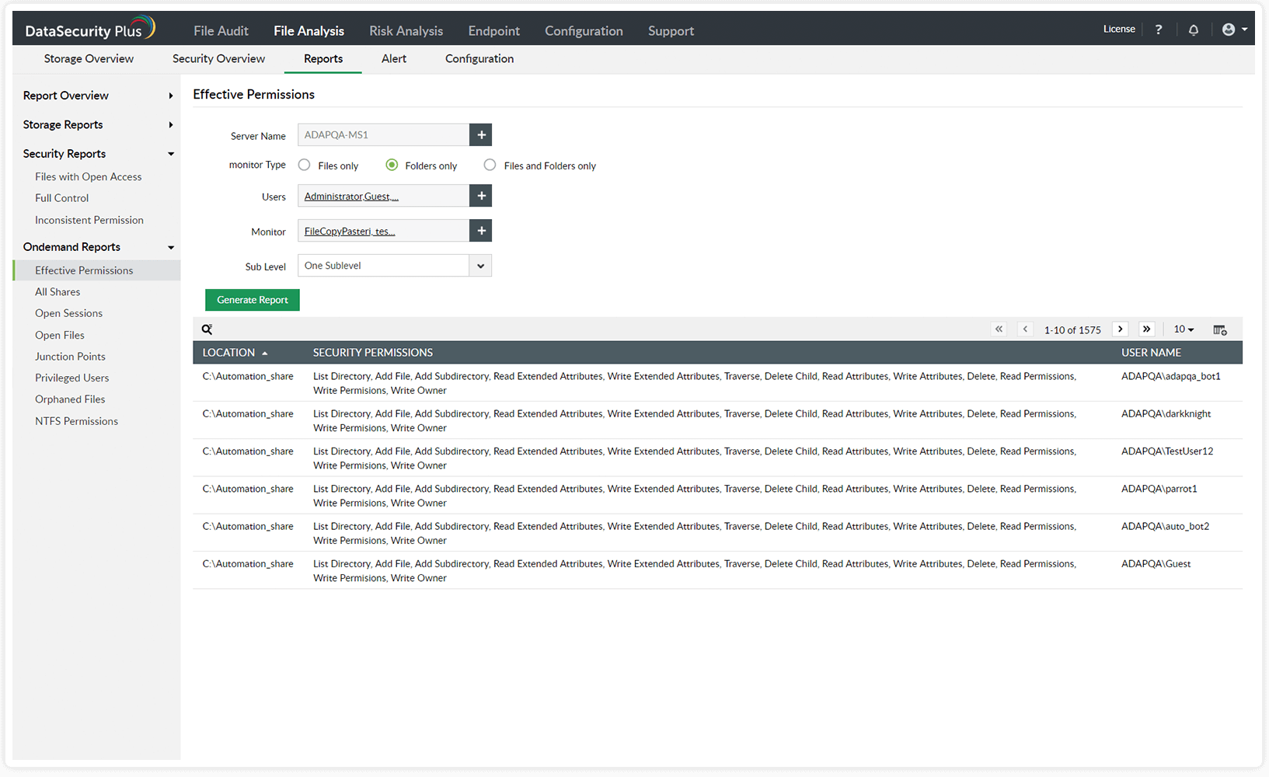1269x777 pixels.
Task: Open the user account menu
Action: (x=1234, y=30)
